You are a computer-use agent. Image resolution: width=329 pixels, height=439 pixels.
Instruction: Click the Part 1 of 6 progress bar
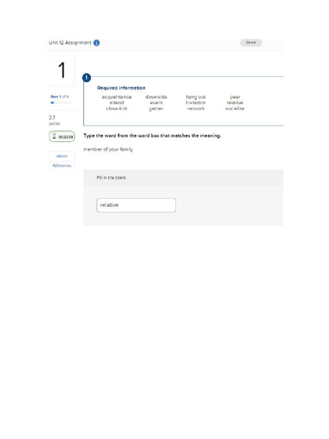pyautogui.click(x=61, y=103)
